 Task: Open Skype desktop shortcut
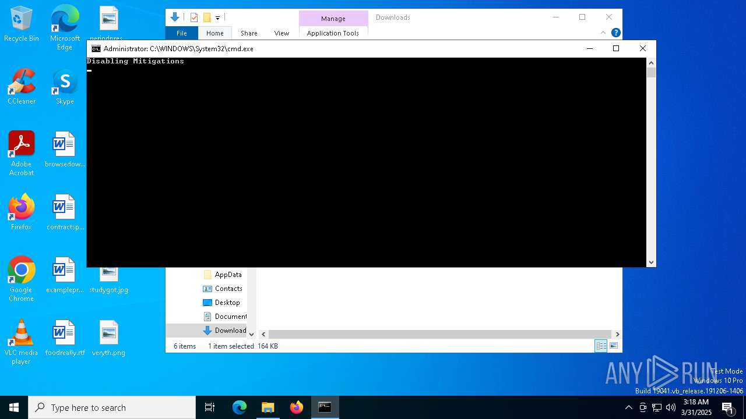point(65,87)
